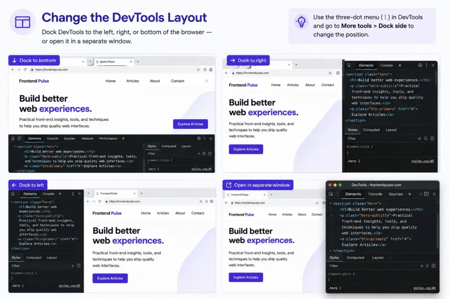The height and width of the screenshot is (299, 449).
Task: Click new style rule plus in separate DevTools Styles
Action: pos(421,266)
